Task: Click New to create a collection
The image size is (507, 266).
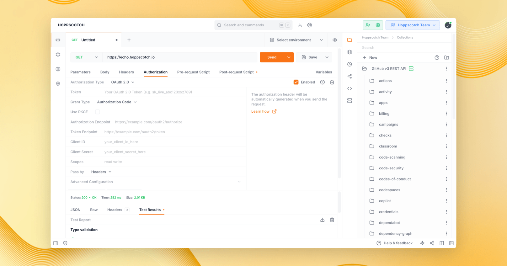Action: pyautogui.click(x=370, y=58)
